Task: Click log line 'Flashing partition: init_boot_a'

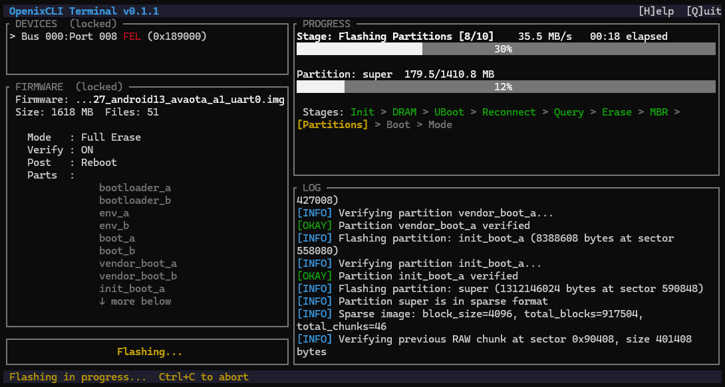Action: [x=485, y=244]
